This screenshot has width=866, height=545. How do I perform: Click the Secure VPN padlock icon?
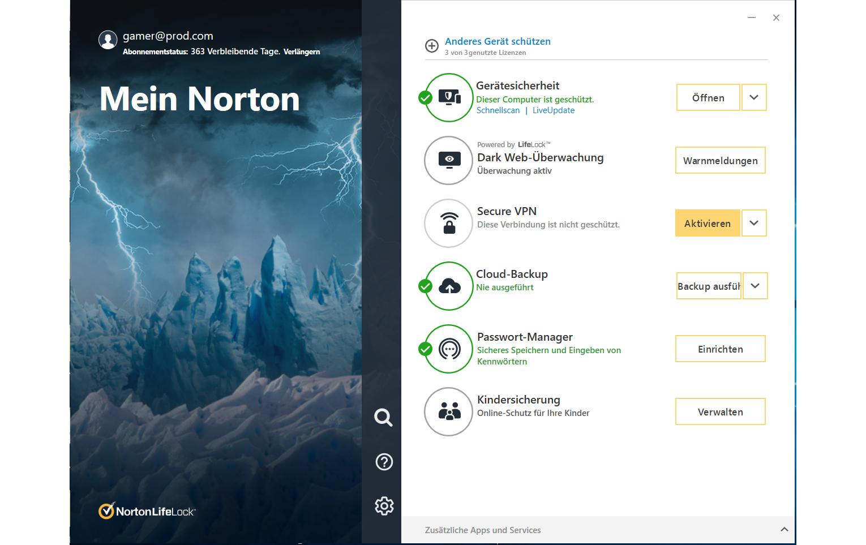[x=448, y=223]
